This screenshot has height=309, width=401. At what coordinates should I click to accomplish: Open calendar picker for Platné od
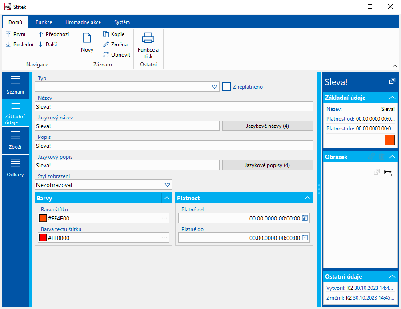[x=305, y=218]
